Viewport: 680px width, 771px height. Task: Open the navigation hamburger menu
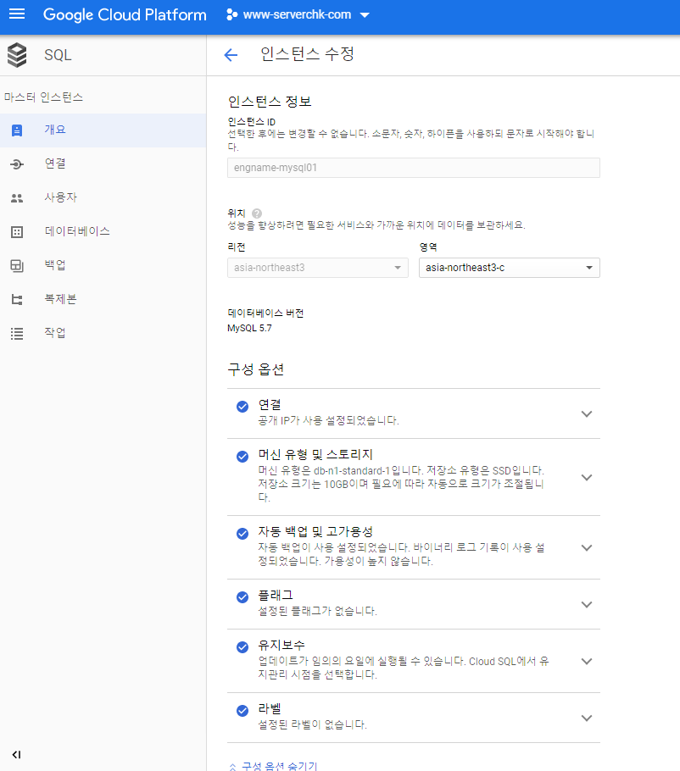tap(17, 14)
